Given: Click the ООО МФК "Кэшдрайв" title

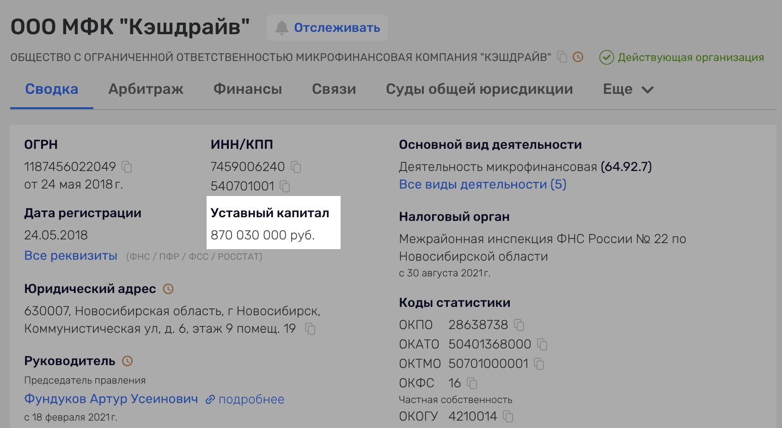Looking at the screenshot, I should (130, 27).
